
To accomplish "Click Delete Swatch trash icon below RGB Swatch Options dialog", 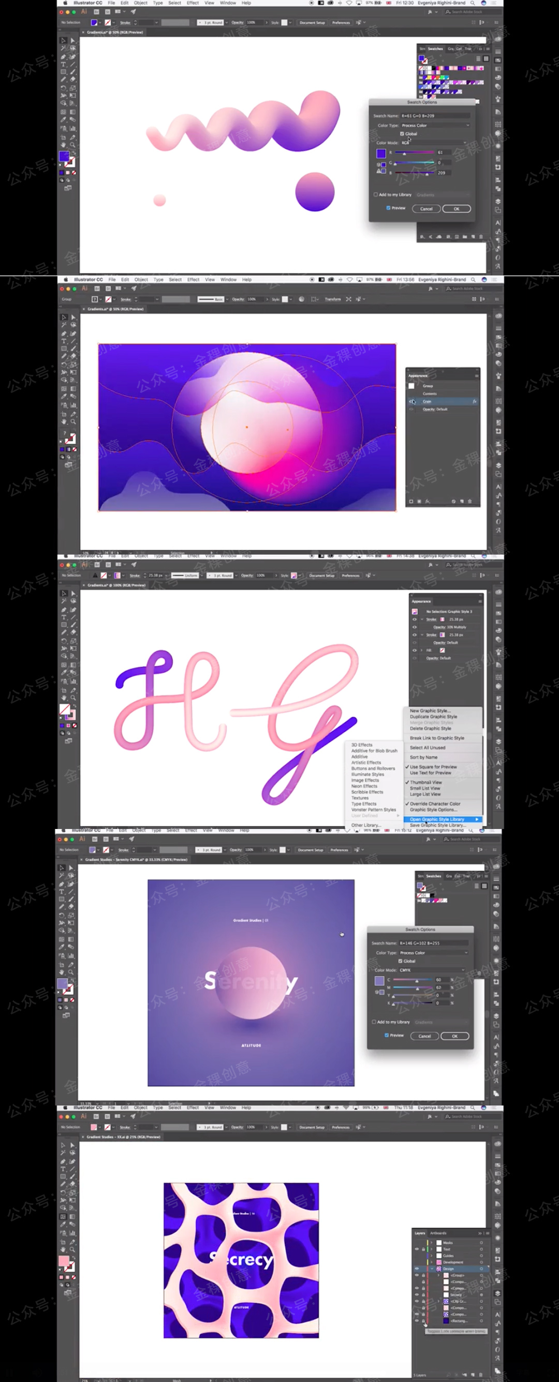I will point(481,237).
